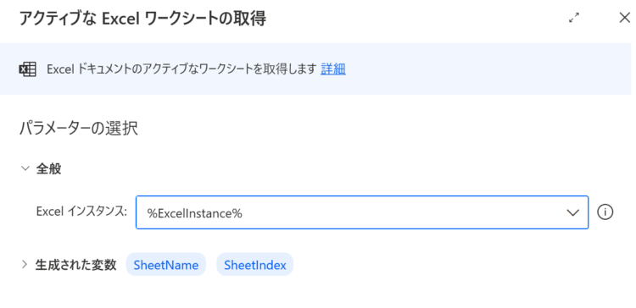Select the SheetIndex variable chip
Image resolution: width=636 pixels, height=308 pixels.
point(254,265)
